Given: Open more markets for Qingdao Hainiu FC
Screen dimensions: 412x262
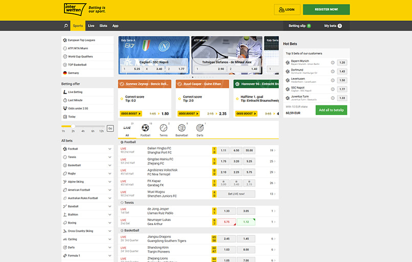Looking at the screenshot, I should click(x=272, y=161).
